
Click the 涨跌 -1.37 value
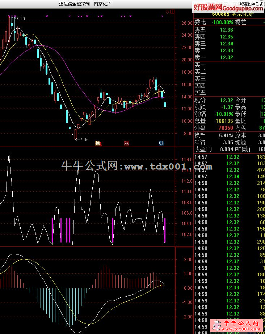pos(227,107)
